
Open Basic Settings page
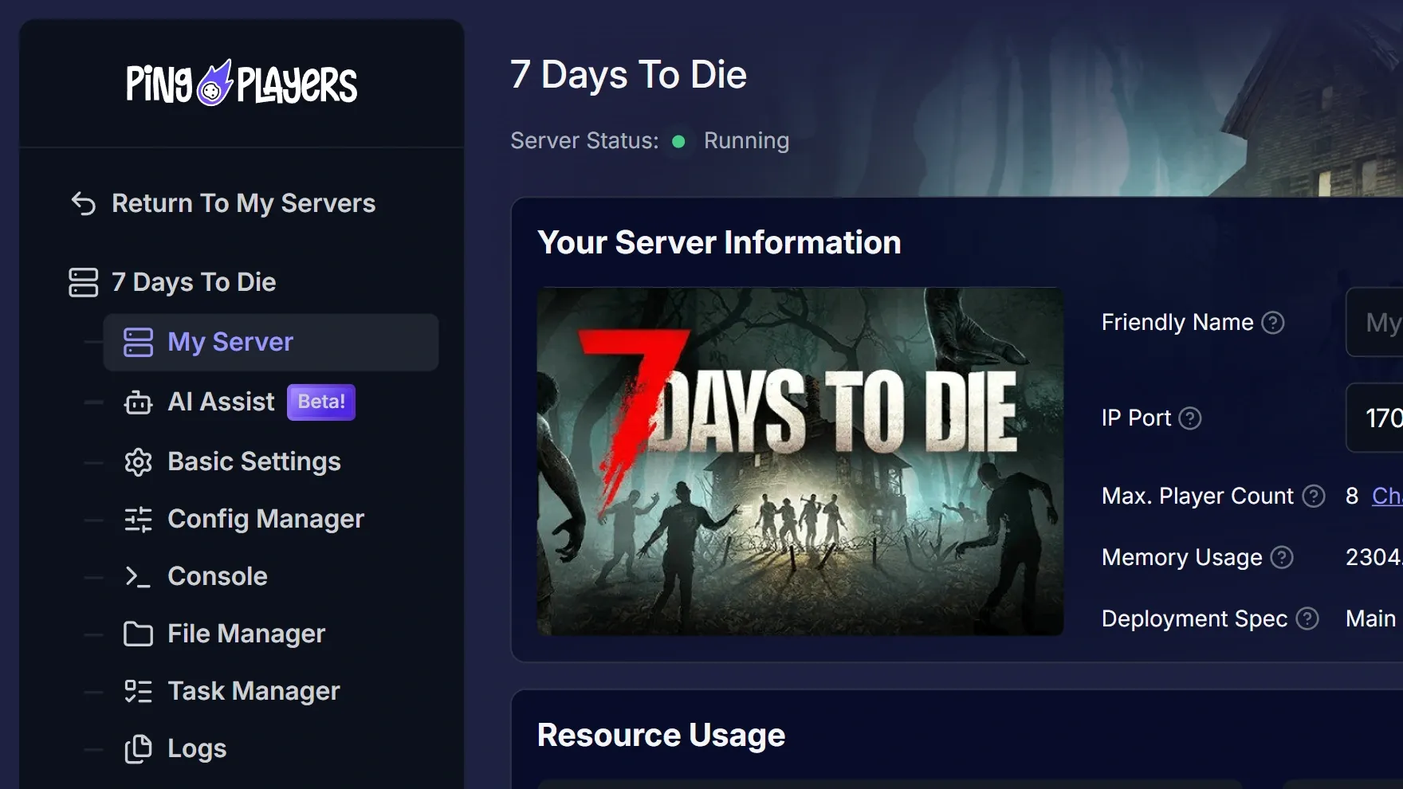coord(254,461)
